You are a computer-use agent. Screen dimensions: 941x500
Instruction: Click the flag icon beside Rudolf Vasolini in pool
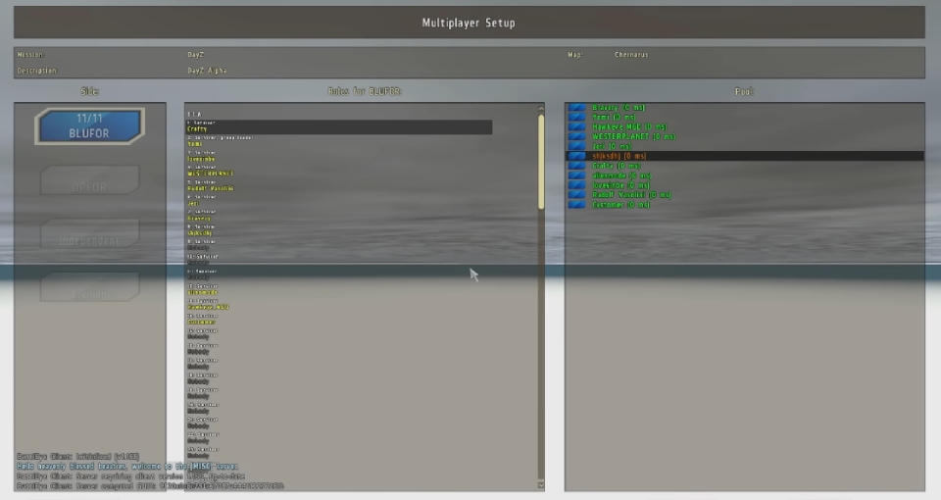pos(576,194)
